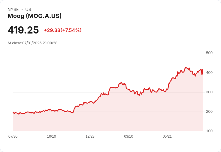Select the 03/10 date on x-axis
221x152 pixels.
pyautogui.click(x=129, y=136)
